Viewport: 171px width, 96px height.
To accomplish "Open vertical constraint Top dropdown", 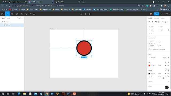I will click(x=160, y=45).
